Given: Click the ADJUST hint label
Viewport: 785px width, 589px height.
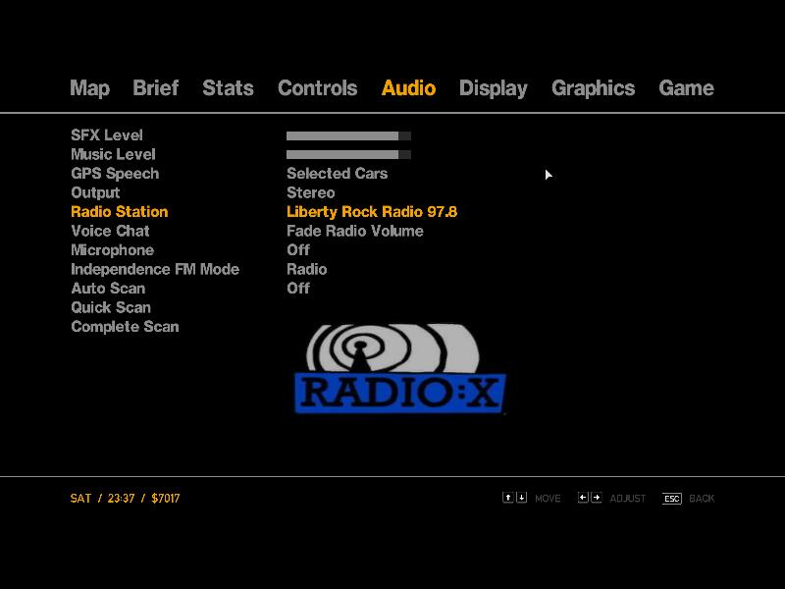Looking at the screenshot, I should pos(628,499).
